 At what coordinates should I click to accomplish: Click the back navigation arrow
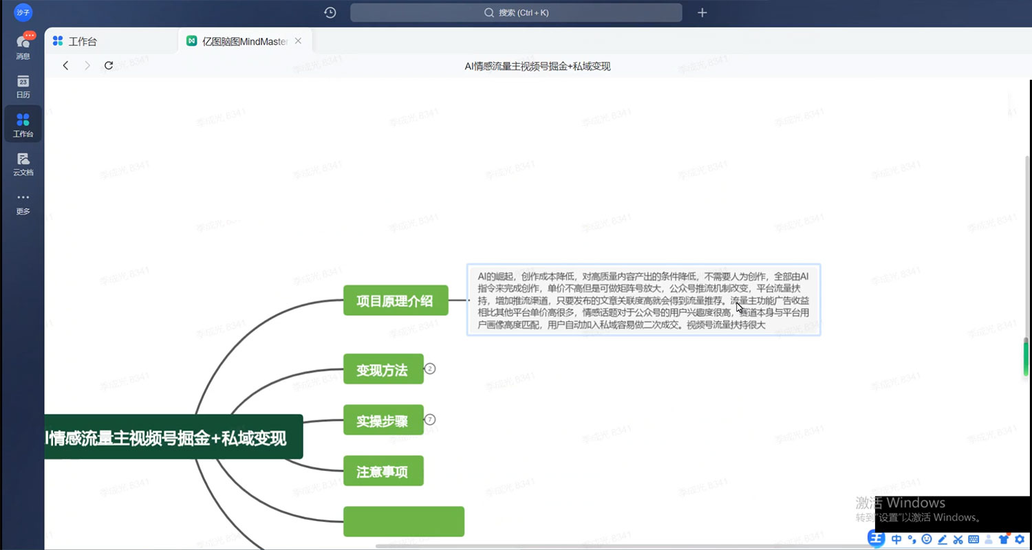point(65,65)
